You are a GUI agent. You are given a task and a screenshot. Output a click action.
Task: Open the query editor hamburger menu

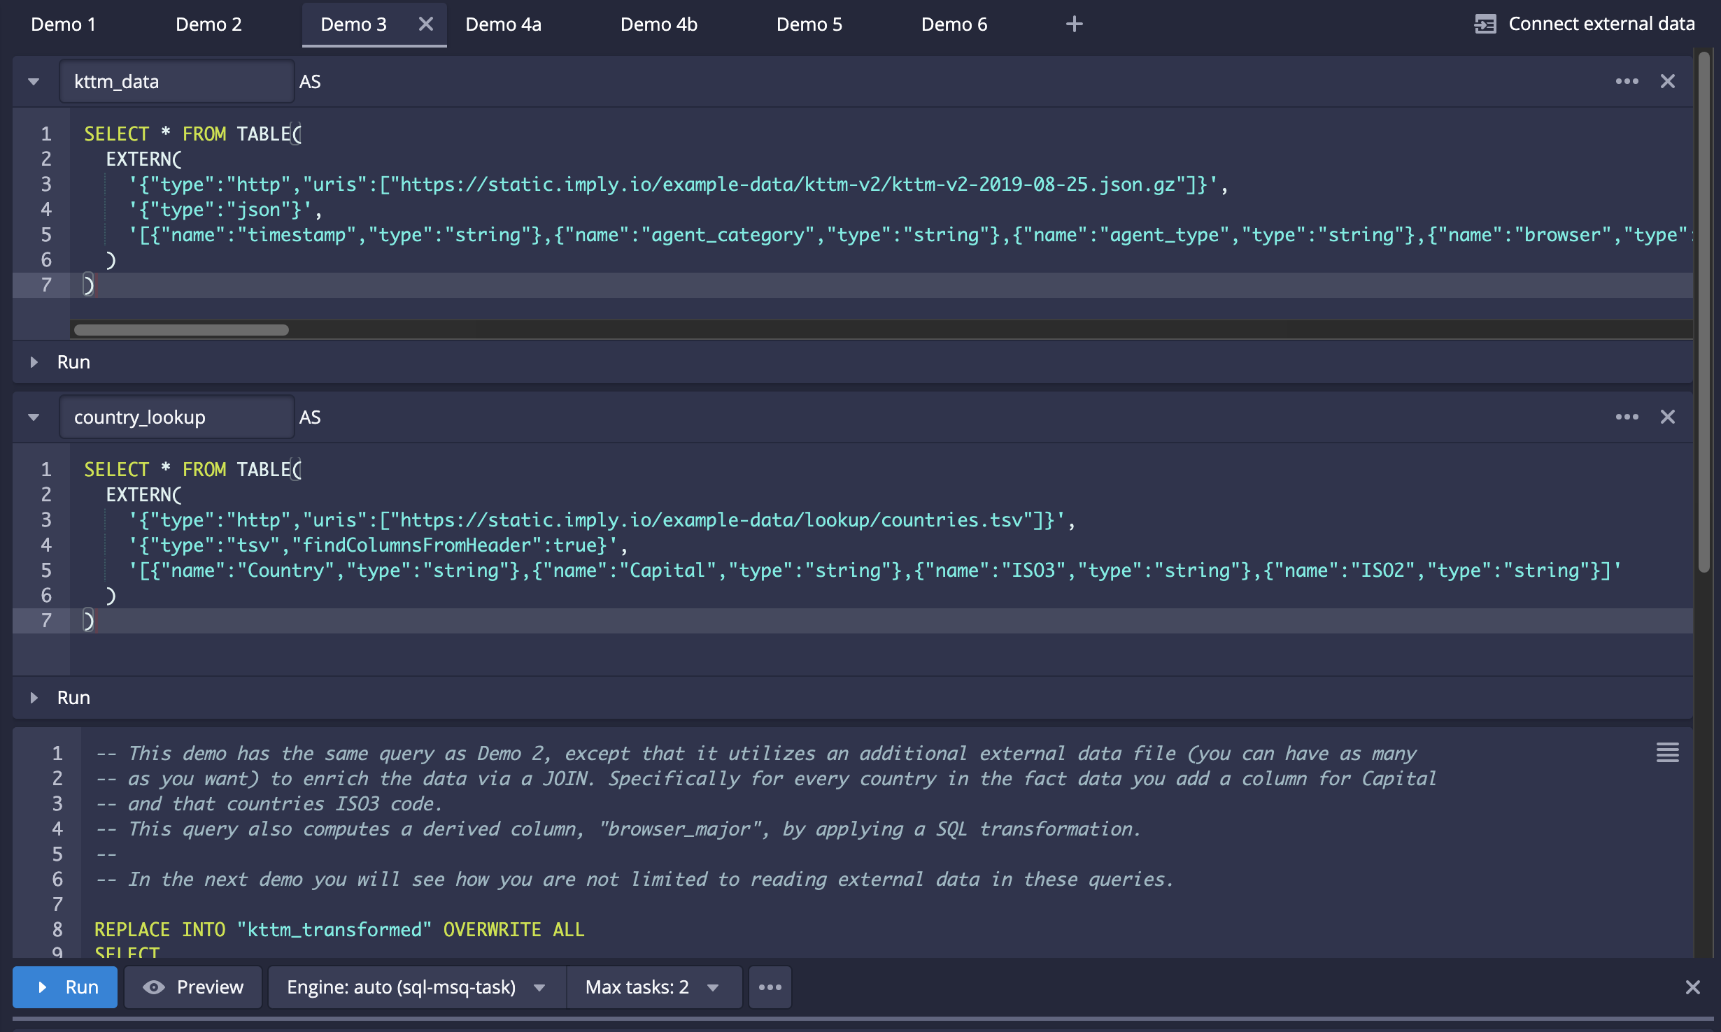click(1667, 753)
